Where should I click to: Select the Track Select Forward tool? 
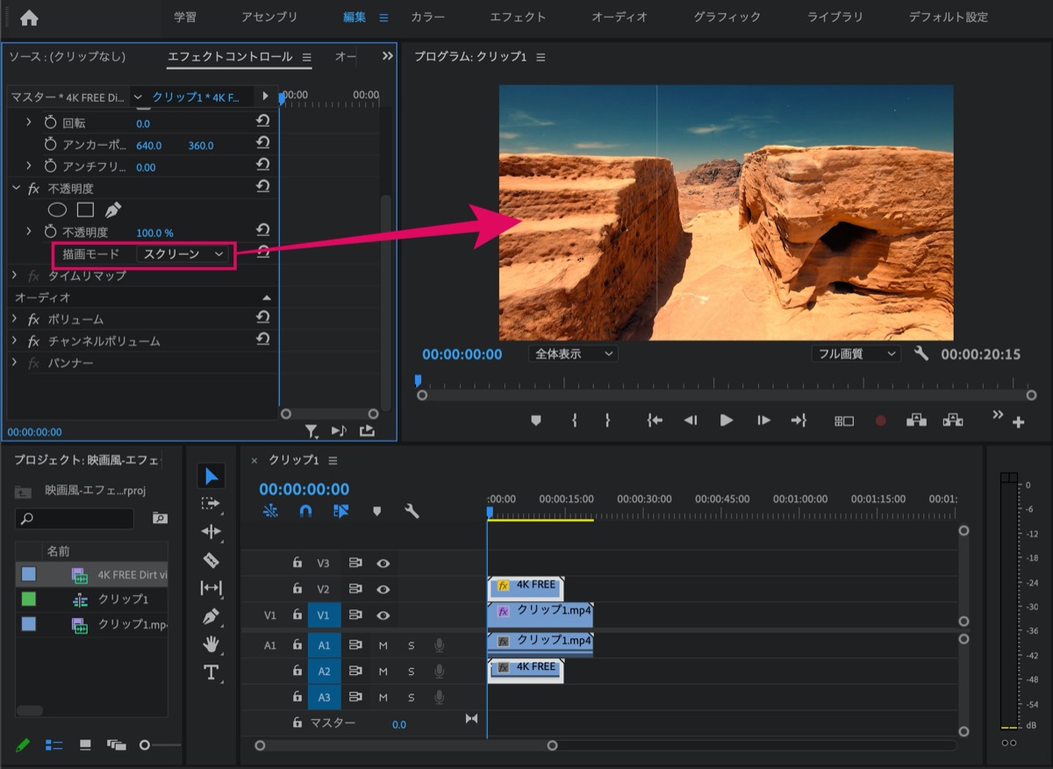[211, 504]
